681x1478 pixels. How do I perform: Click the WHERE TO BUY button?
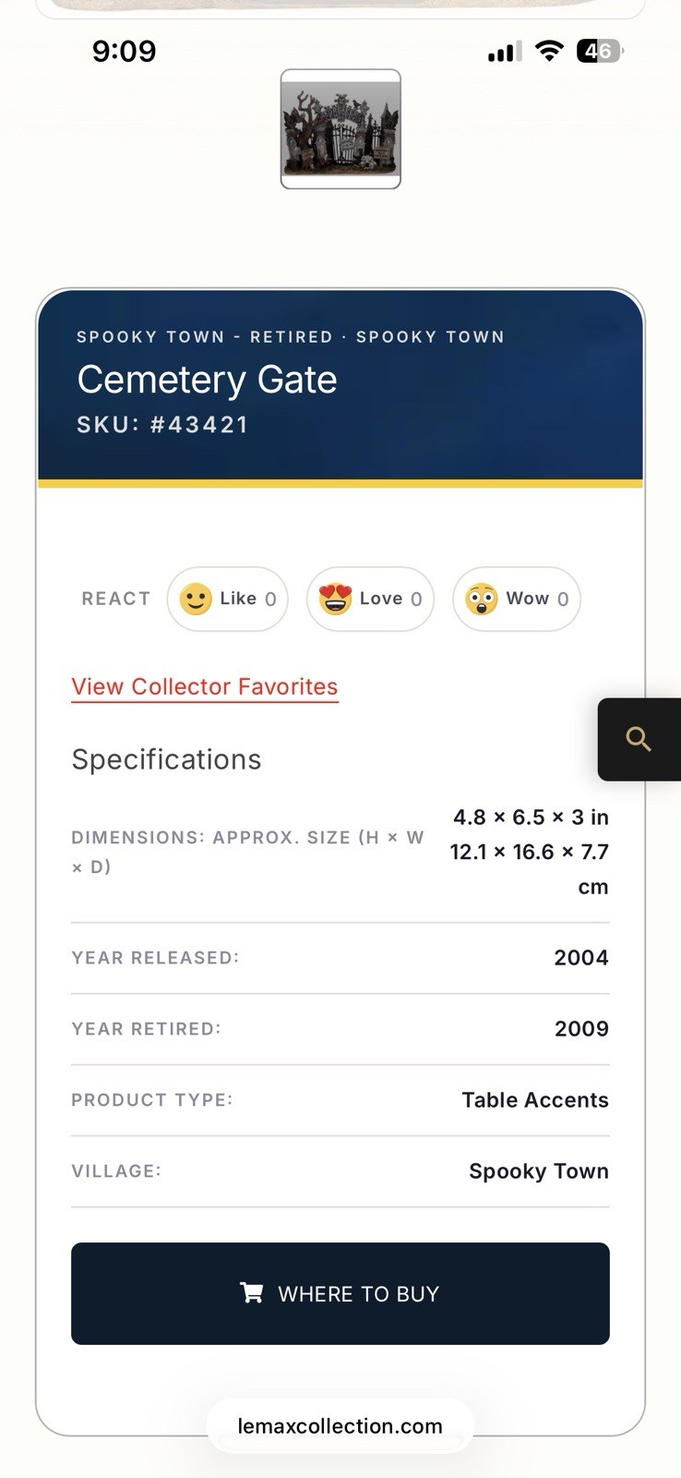click(340, 1293)
